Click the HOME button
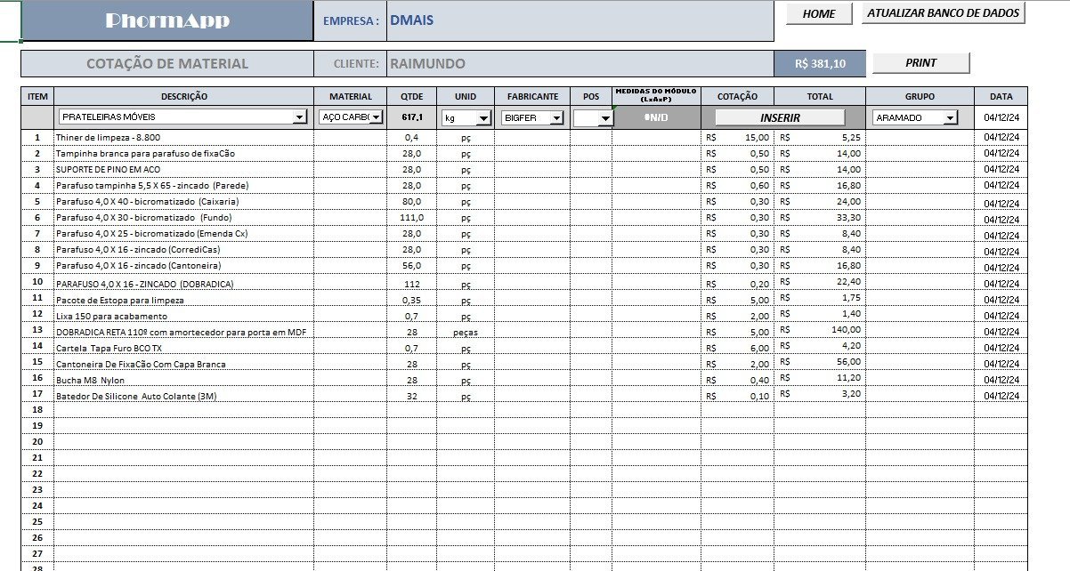This screenshot has width=1070, height=571. click(819, 14)
